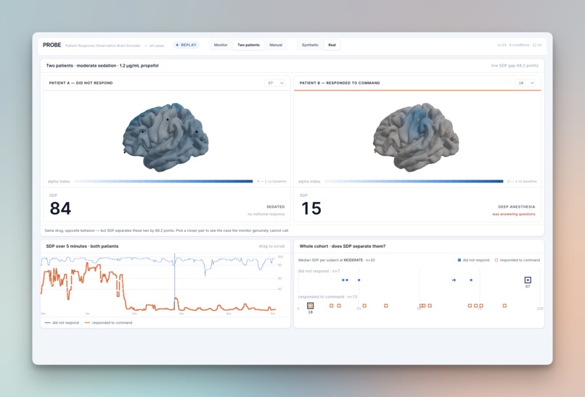Go back via the all cases link

tap(154, 46)
